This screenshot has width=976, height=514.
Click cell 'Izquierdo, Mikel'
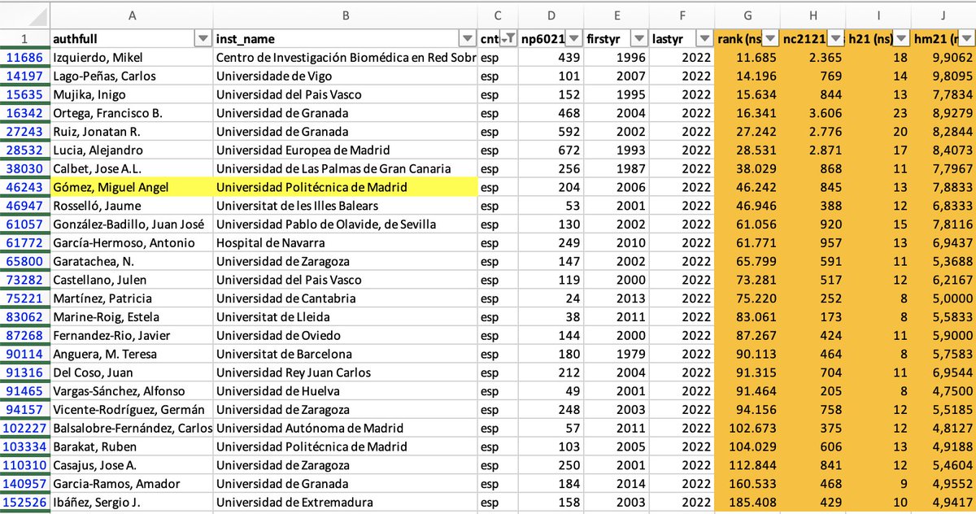pos(132,58)
